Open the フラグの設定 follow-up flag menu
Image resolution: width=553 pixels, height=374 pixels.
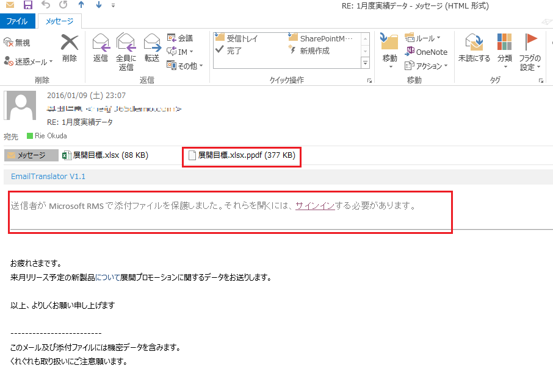tap(530, 52)
